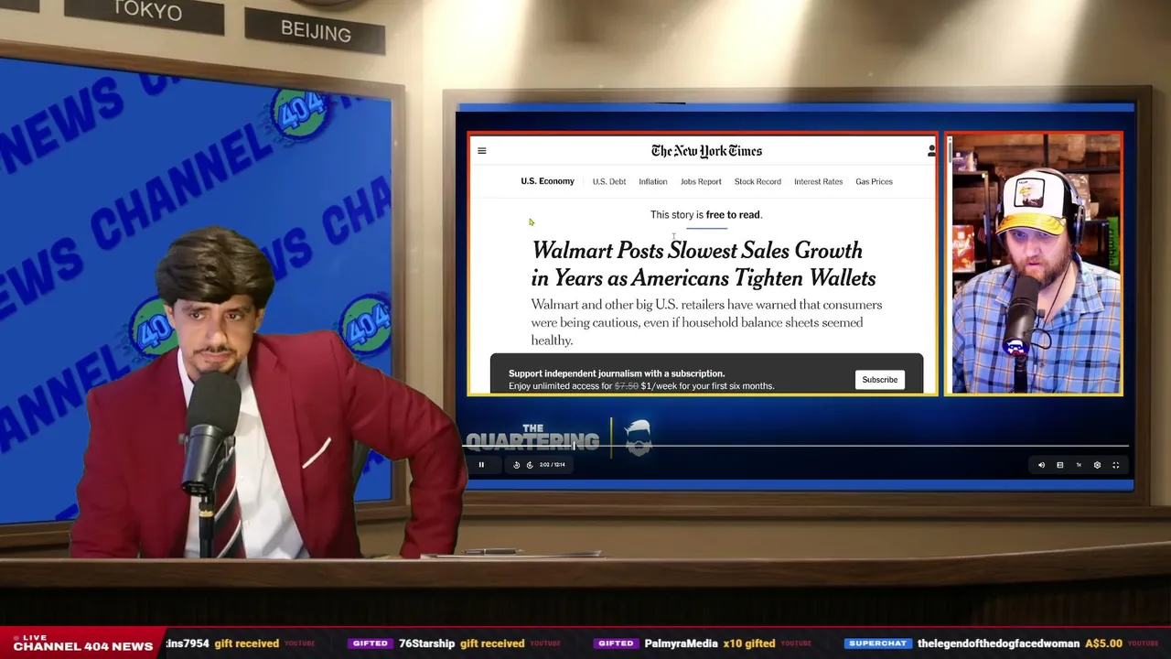Viewport: 1171px width, 659px height.
Task: Toggle the theater mode icon
Action: [1059, 465]
